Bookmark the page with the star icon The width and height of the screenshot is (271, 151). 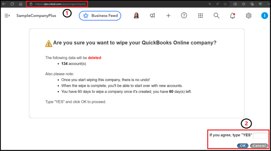pos(225,4)
